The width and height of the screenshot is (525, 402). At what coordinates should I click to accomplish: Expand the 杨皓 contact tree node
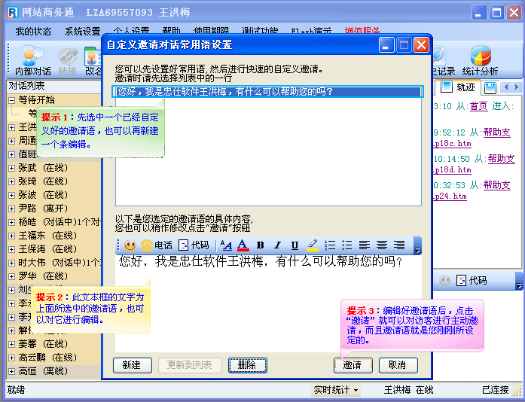click(x=11, y=222)
